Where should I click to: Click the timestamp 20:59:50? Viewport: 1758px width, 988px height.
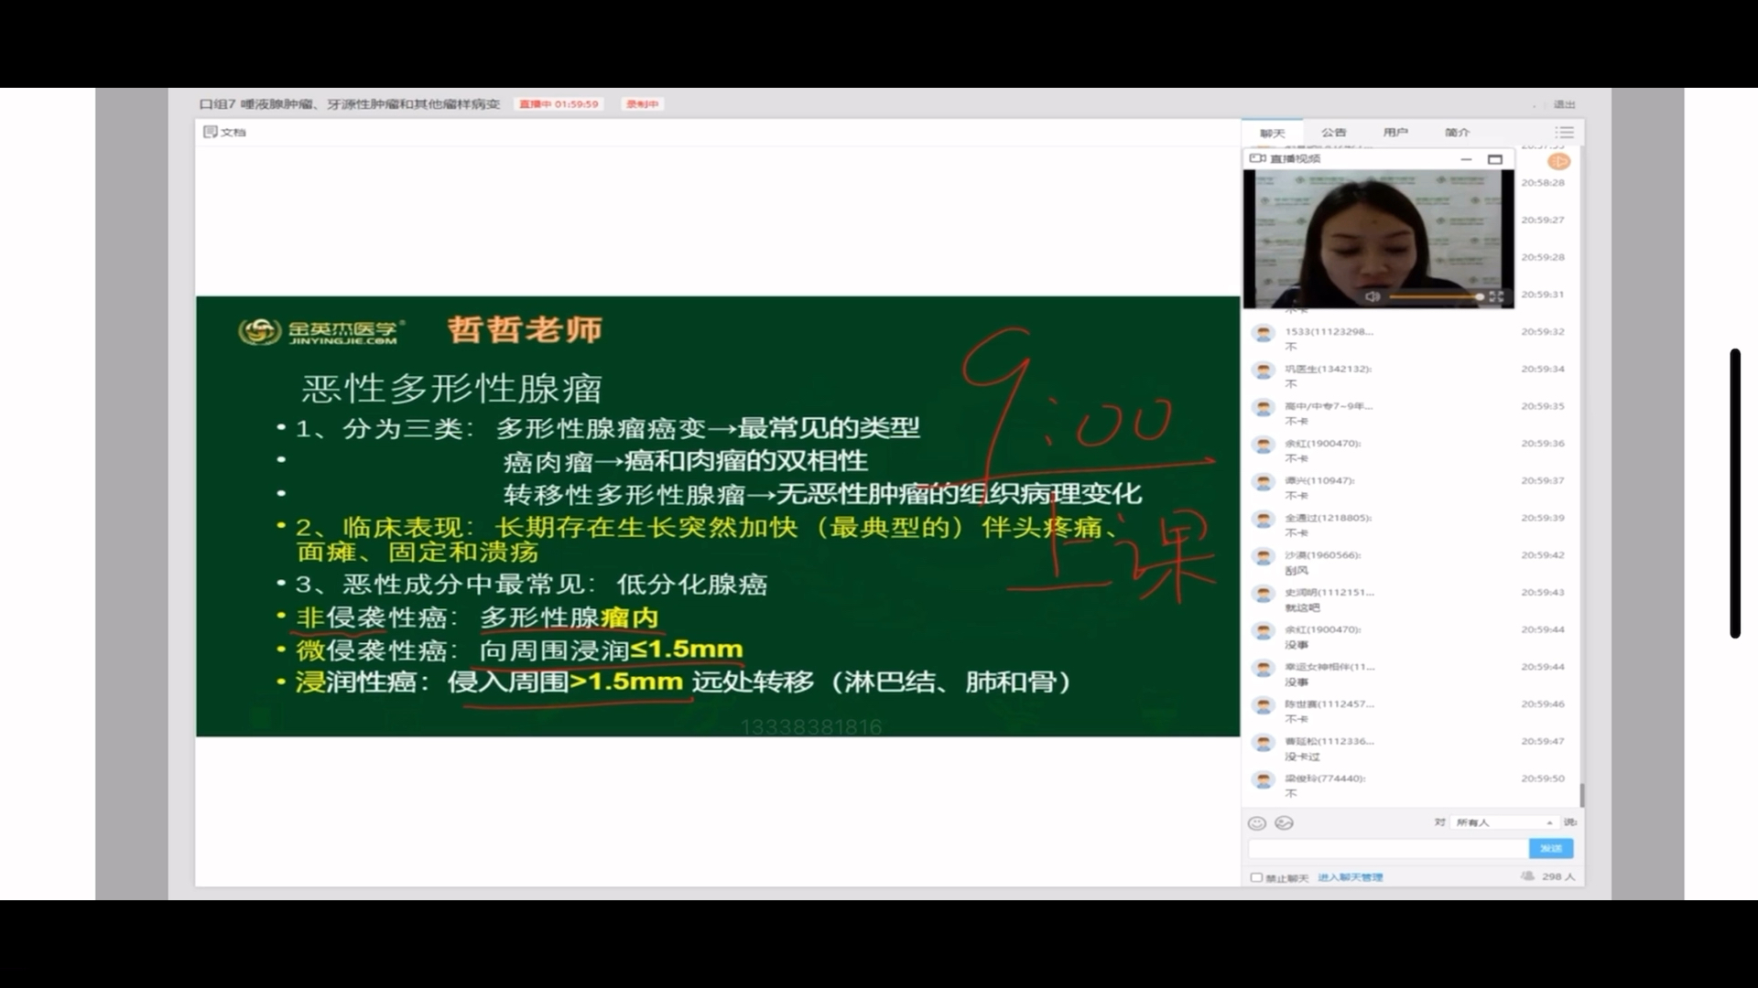(1543, 779)
